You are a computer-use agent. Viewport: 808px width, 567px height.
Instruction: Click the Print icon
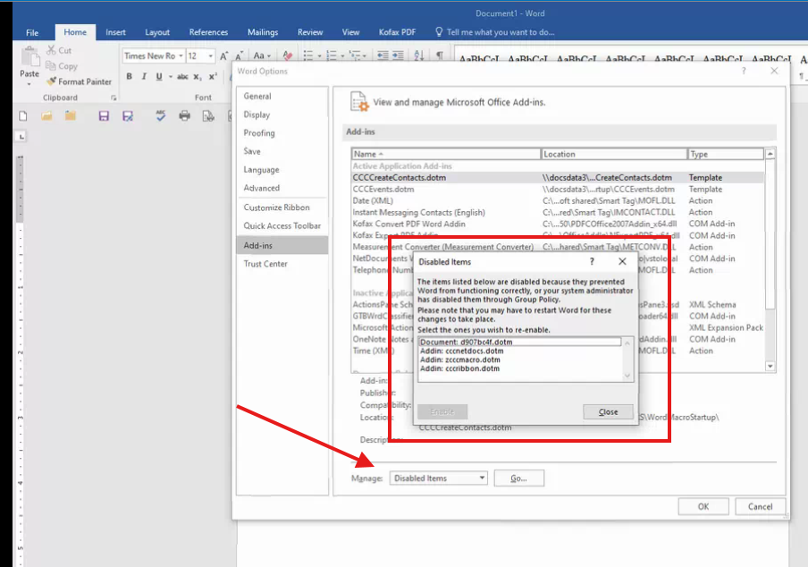[x=184, y=116]
